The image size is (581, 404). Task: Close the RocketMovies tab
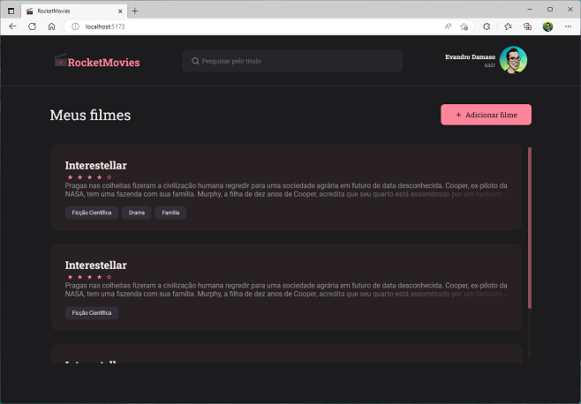pyautogui.click(x=120, y=11)
